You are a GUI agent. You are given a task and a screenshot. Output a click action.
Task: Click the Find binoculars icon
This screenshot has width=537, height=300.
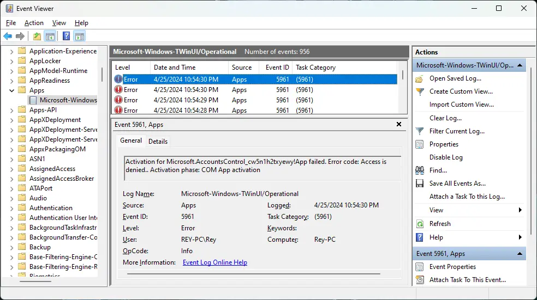click(420, 170)
